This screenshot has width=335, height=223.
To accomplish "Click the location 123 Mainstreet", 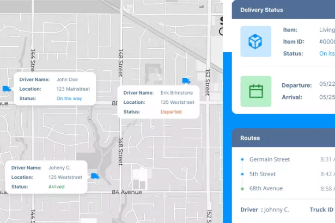I will pos(73,89).
